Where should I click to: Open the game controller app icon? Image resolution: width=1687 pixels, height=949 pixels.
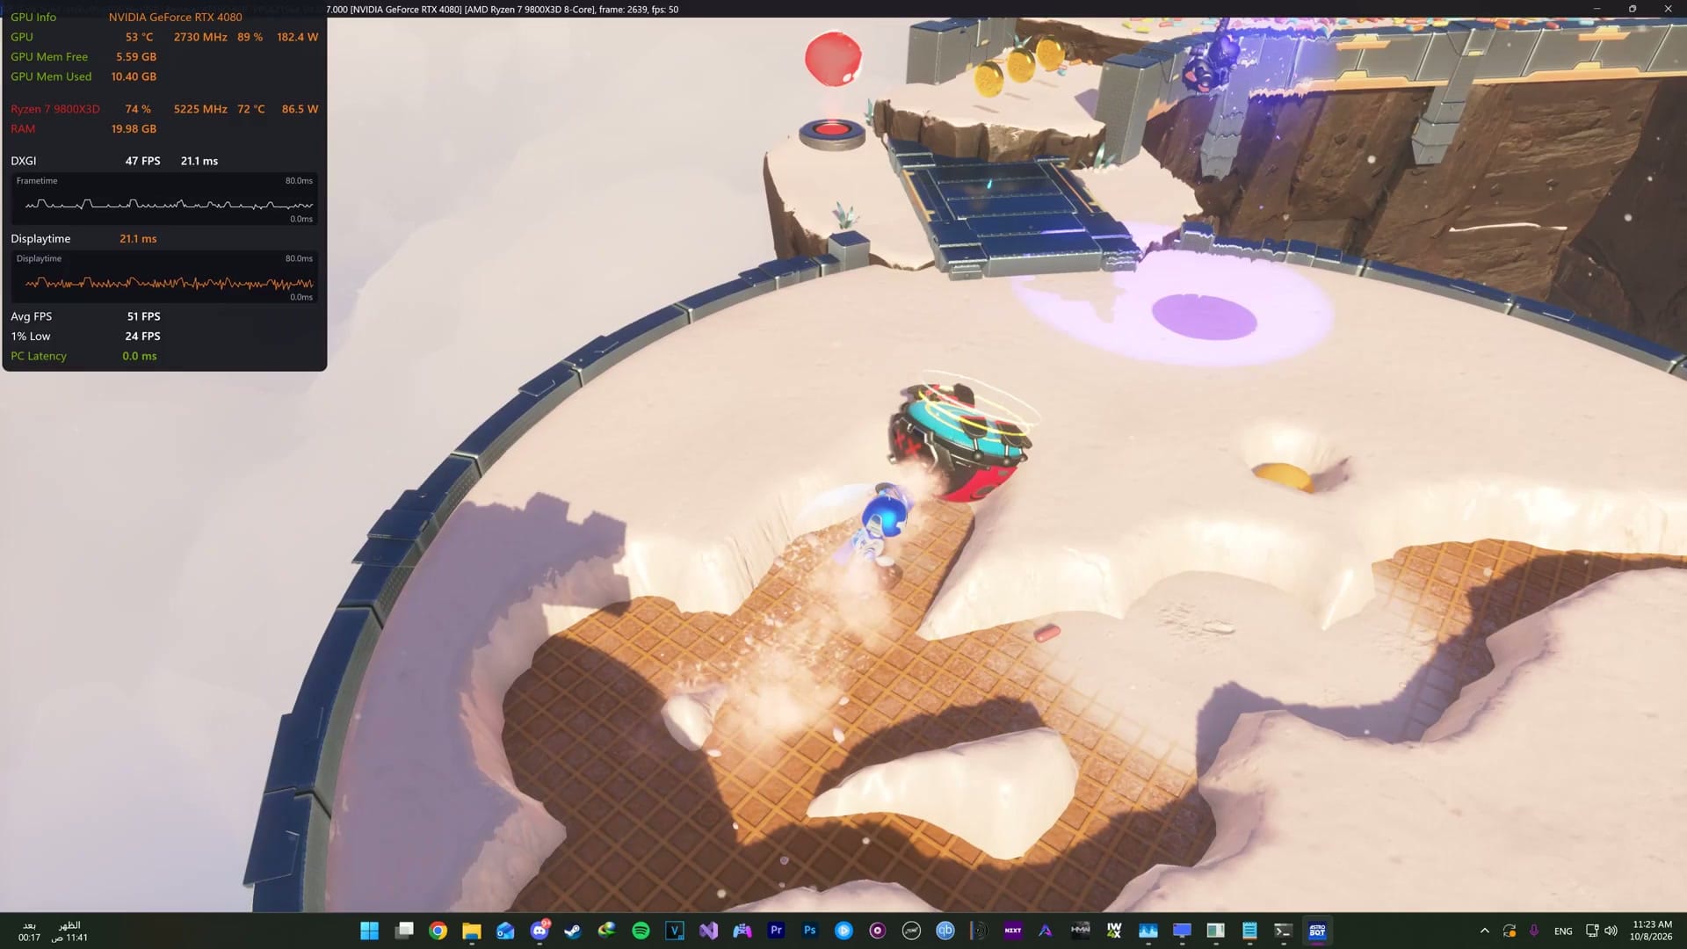(742, 931)
